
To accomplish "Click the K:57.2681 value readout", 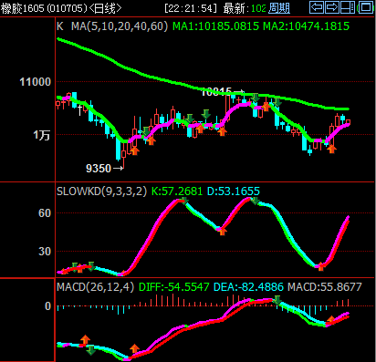I will click(177, 191).
